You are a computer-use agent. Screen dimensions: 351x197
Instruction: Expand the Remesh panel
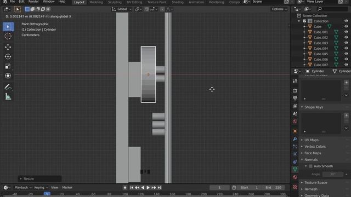pos(311,189)
